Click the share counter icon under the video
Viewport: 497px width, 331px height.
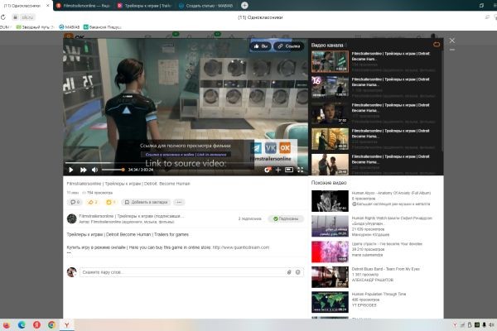point(93,202)
